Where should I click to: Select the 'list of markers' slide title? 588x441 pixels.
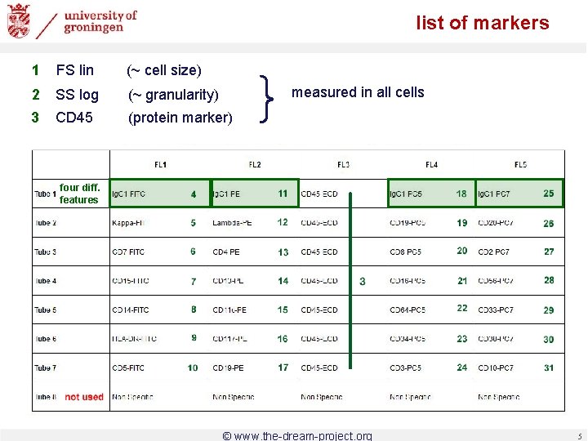[483, 23]
